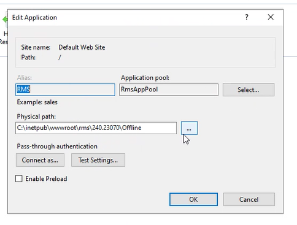Viewport: 297px width, 225px height.
Task: Click the 'Physical path:' label
Action: pyautogui.click(x=36, y=116)
